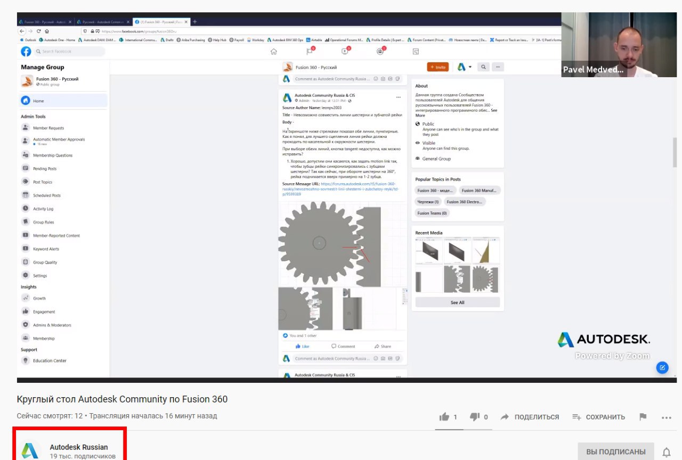Click the Admins & Moderators shield icon
The image size is (682, 460).
point(25,324)
